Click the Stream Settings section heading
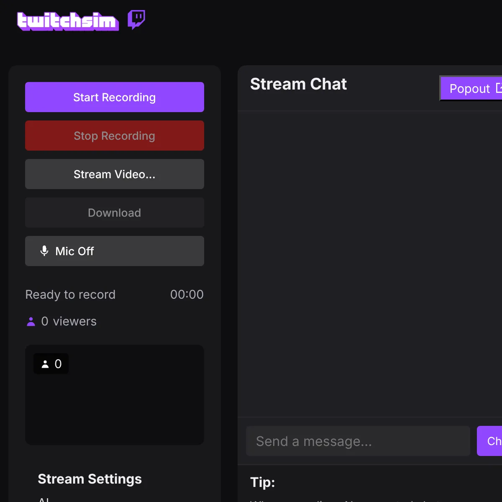 [90, 479]
